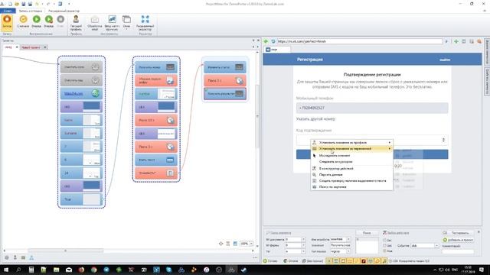Viewport: 490px width, 275px height.
Task: Click the Тестировать button
Action: (x=460, y=233)
